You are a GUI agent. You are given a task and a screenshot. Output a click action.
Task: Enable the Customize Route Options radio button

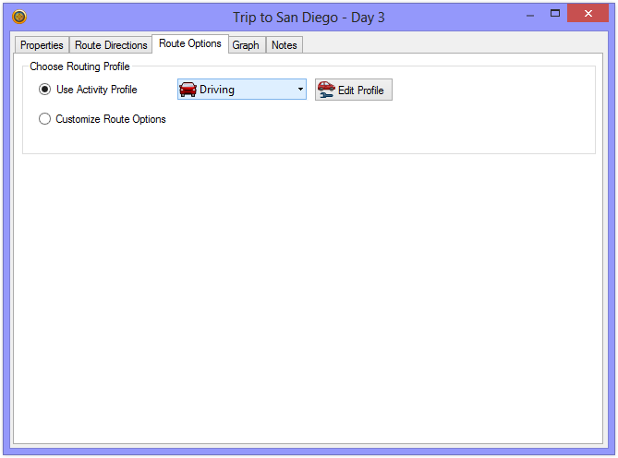[44, 119]
